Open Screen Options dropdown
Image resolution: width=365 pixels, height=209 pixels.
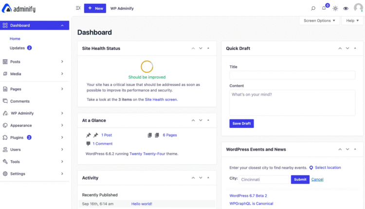(x=319, y=21)
